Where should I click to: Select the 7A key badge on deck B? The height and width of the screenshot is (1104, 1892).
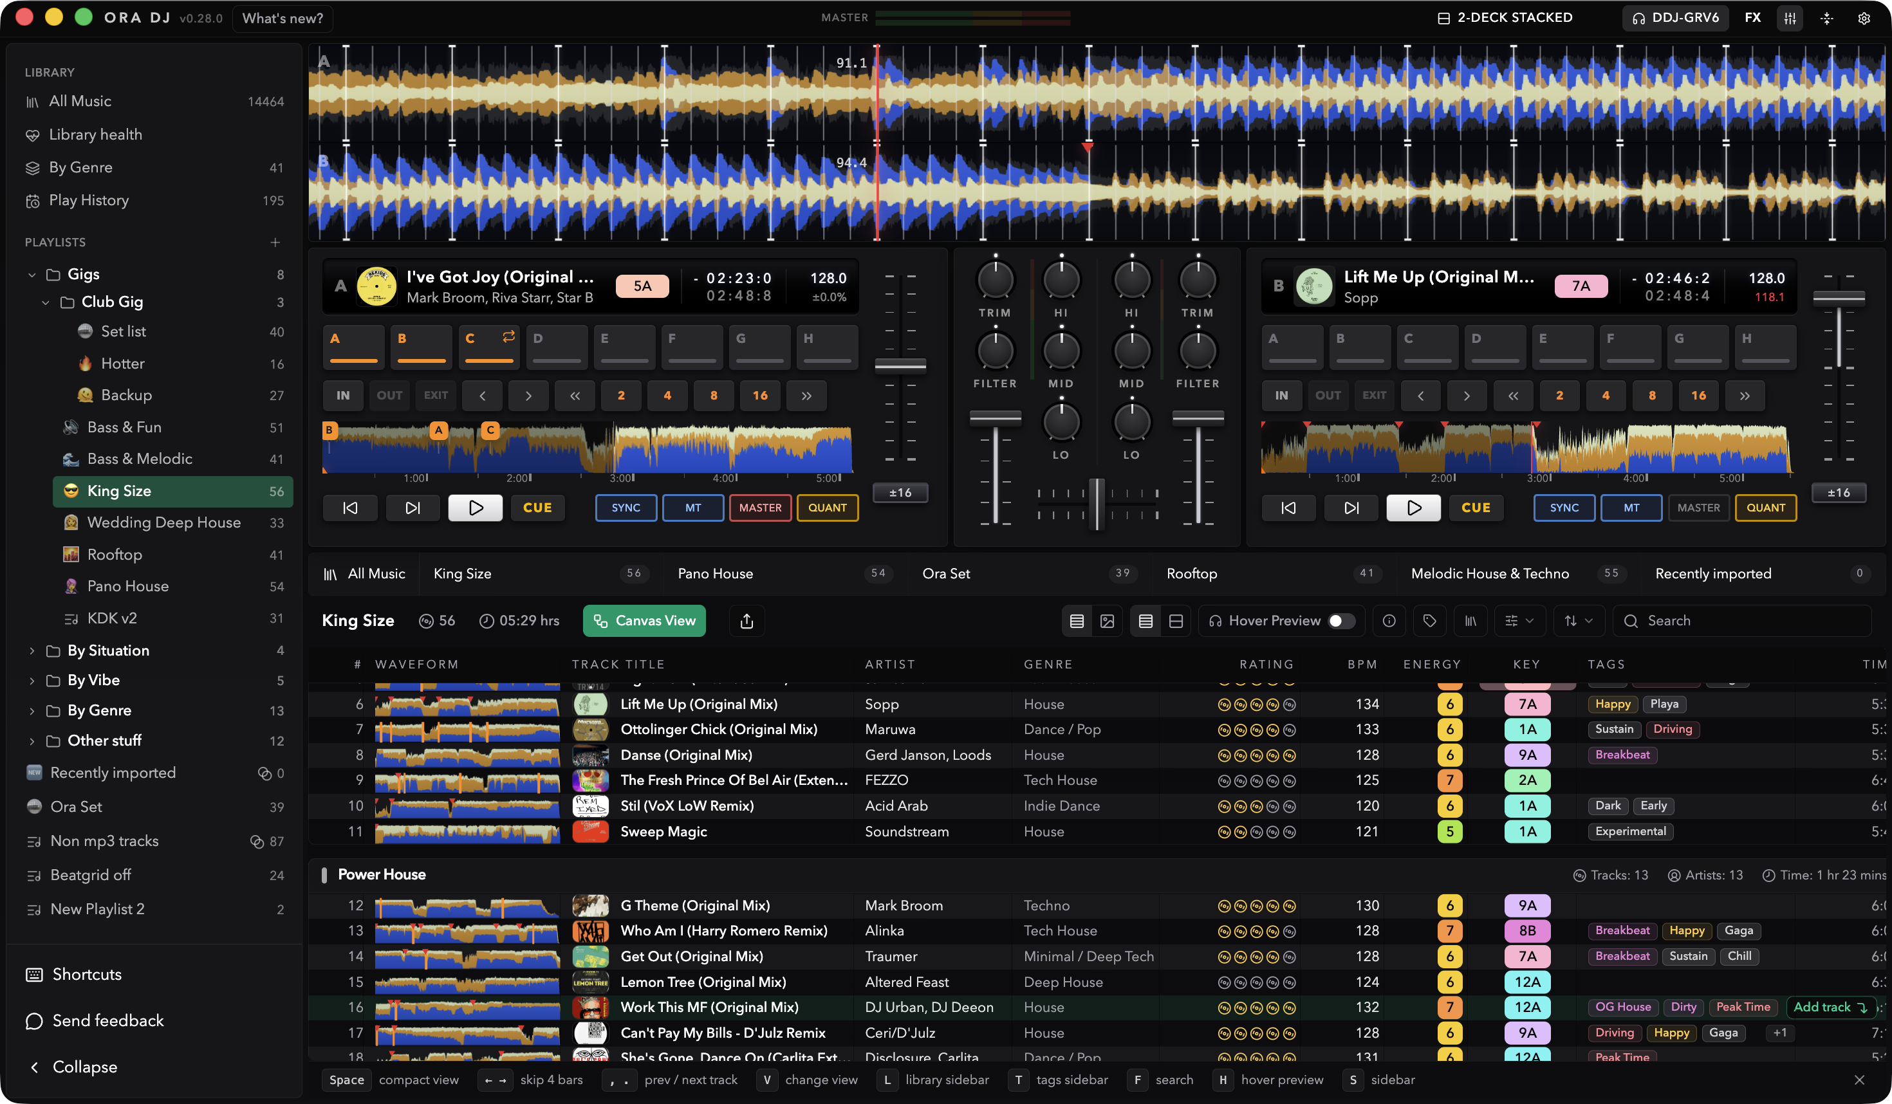tap(1581, 286)
